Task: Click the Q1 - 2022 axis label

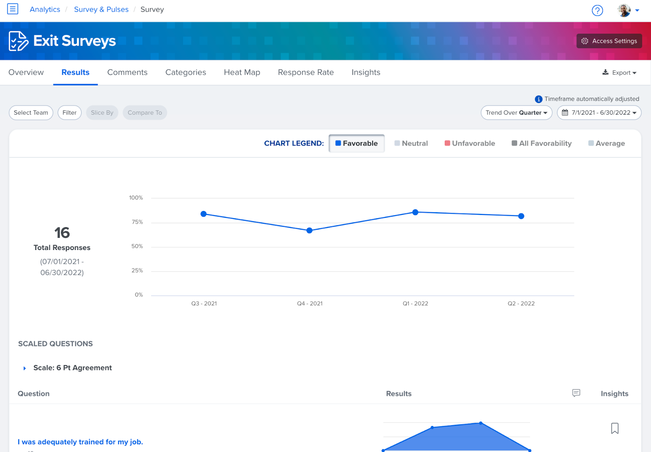Action: click(x=415, y=304)
